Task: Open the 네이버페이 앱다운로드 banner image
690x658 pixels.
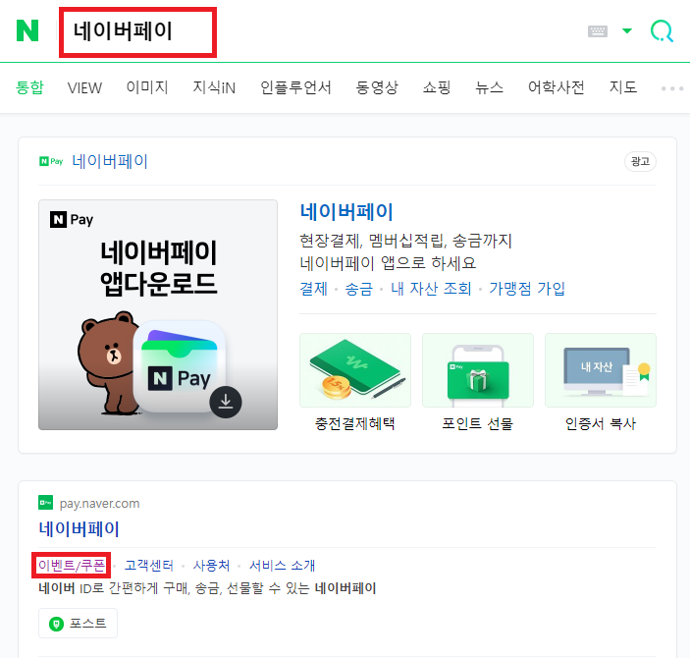Action: [158, 314]
